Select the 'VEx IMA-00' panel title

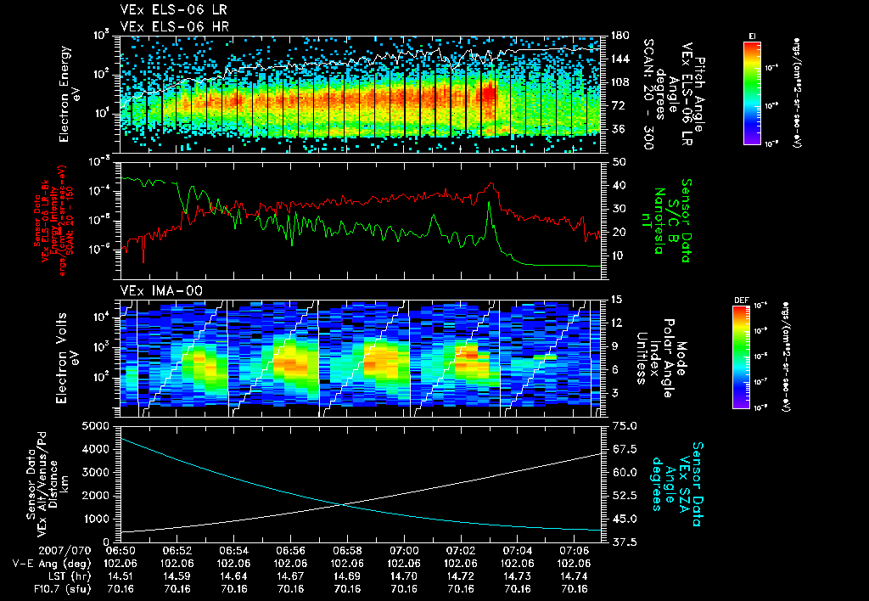pos(161,290)
